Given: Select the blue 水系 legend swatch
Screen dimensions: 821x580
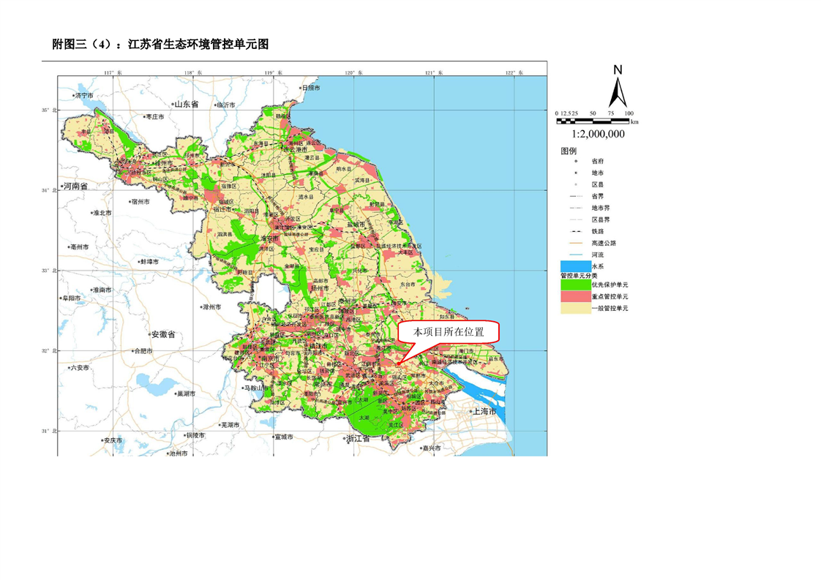Looking at the screenshot, I should click(x=575, y=266).
